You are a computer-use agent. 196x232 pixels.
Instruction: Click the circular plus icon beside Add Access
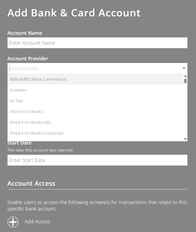13,222
